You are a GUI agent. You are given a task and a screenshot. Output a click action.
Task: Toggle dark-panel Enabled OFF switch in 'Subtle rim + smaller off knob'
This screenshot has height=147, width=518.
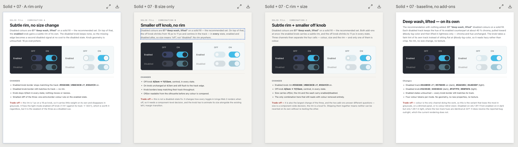[x=299, y=58]
